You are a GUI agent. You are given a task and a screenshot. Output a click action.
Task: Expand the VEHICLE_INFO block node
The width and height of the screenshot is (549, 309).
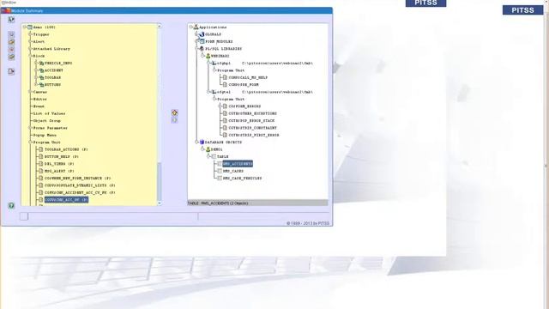(36, 63)
